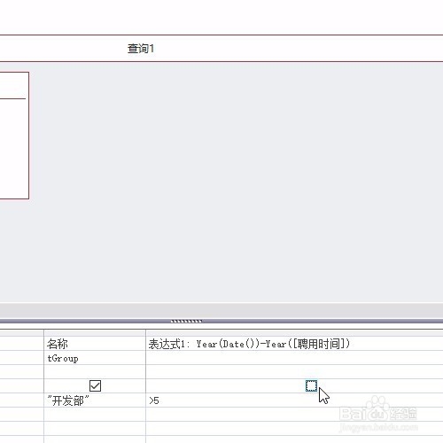Select the 查询1 query tab
Screen dimensions: 443x443
pyautogui.click(x=141, y=49)
